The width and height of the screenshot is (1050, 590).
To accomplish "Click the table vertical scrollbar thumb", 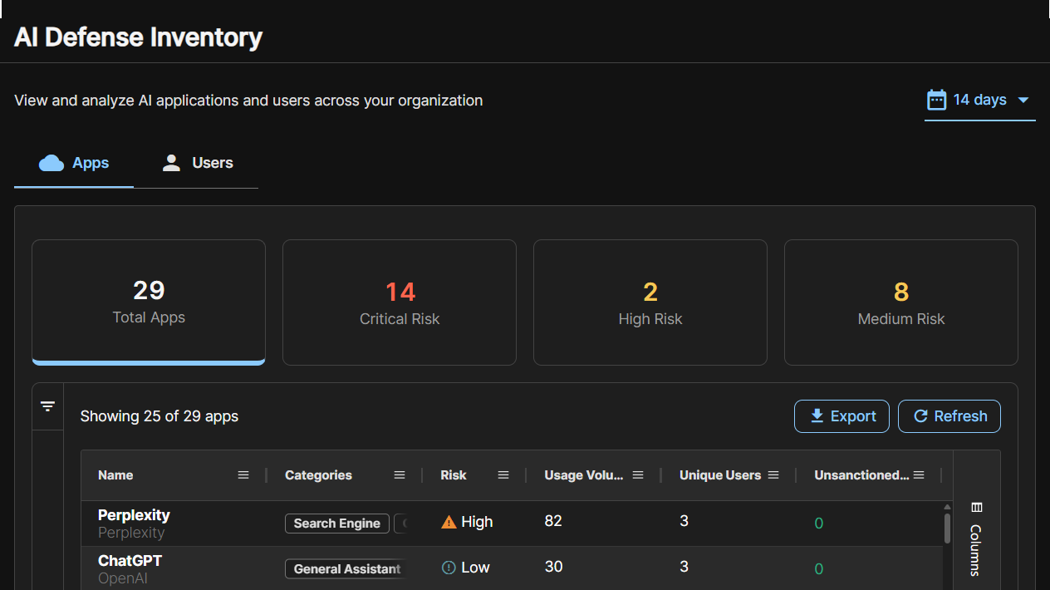I will (x=947, y=528).
